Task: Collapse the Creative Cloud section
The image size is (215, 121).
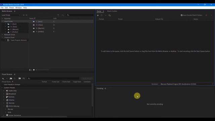Action: pos(2,37)
